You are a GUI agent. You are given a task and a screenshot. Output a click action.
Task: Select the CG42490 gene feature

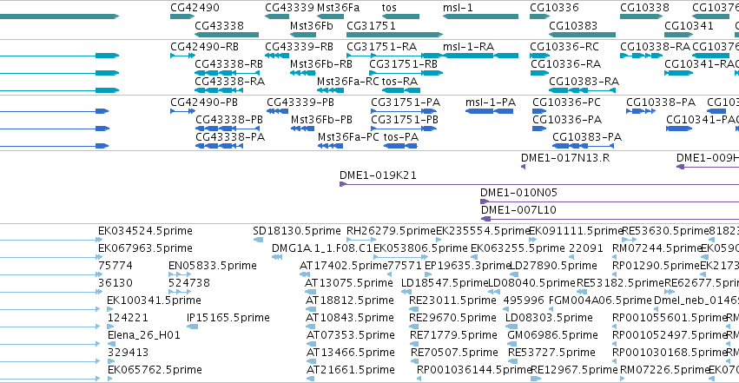[x=182, y=17]
